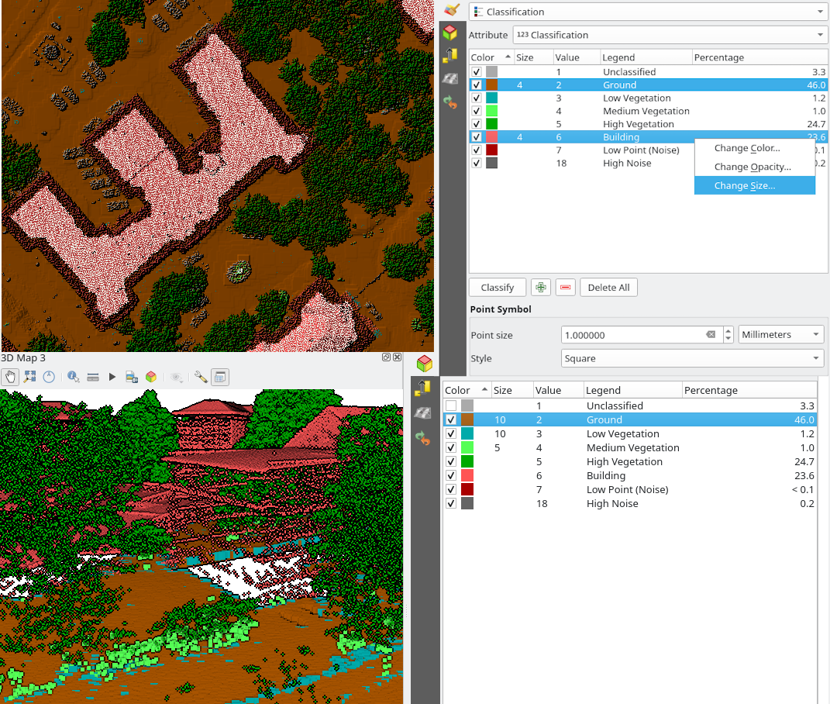The width and height of the screenshot is (830, 704).
Task: Open the Classification renderer type dropdown
Action: (x=647, y=12)
